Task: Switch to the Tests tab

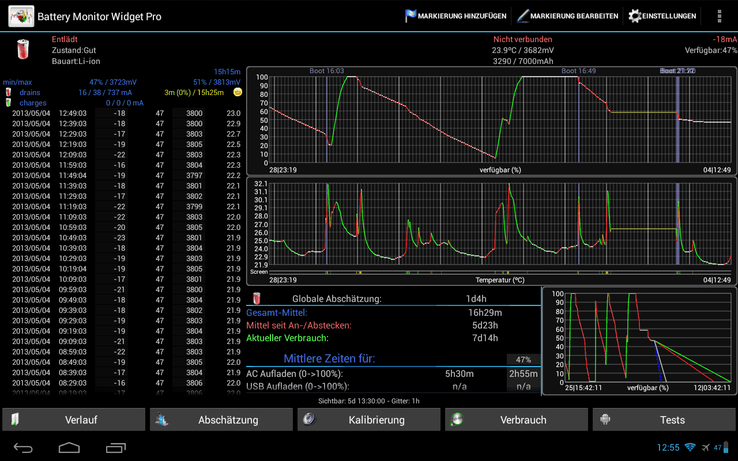Action: pos(664,420)
